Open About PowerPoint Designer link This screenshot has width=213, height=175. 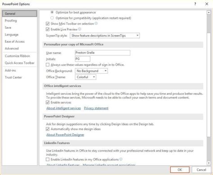[x=65, y=135]
